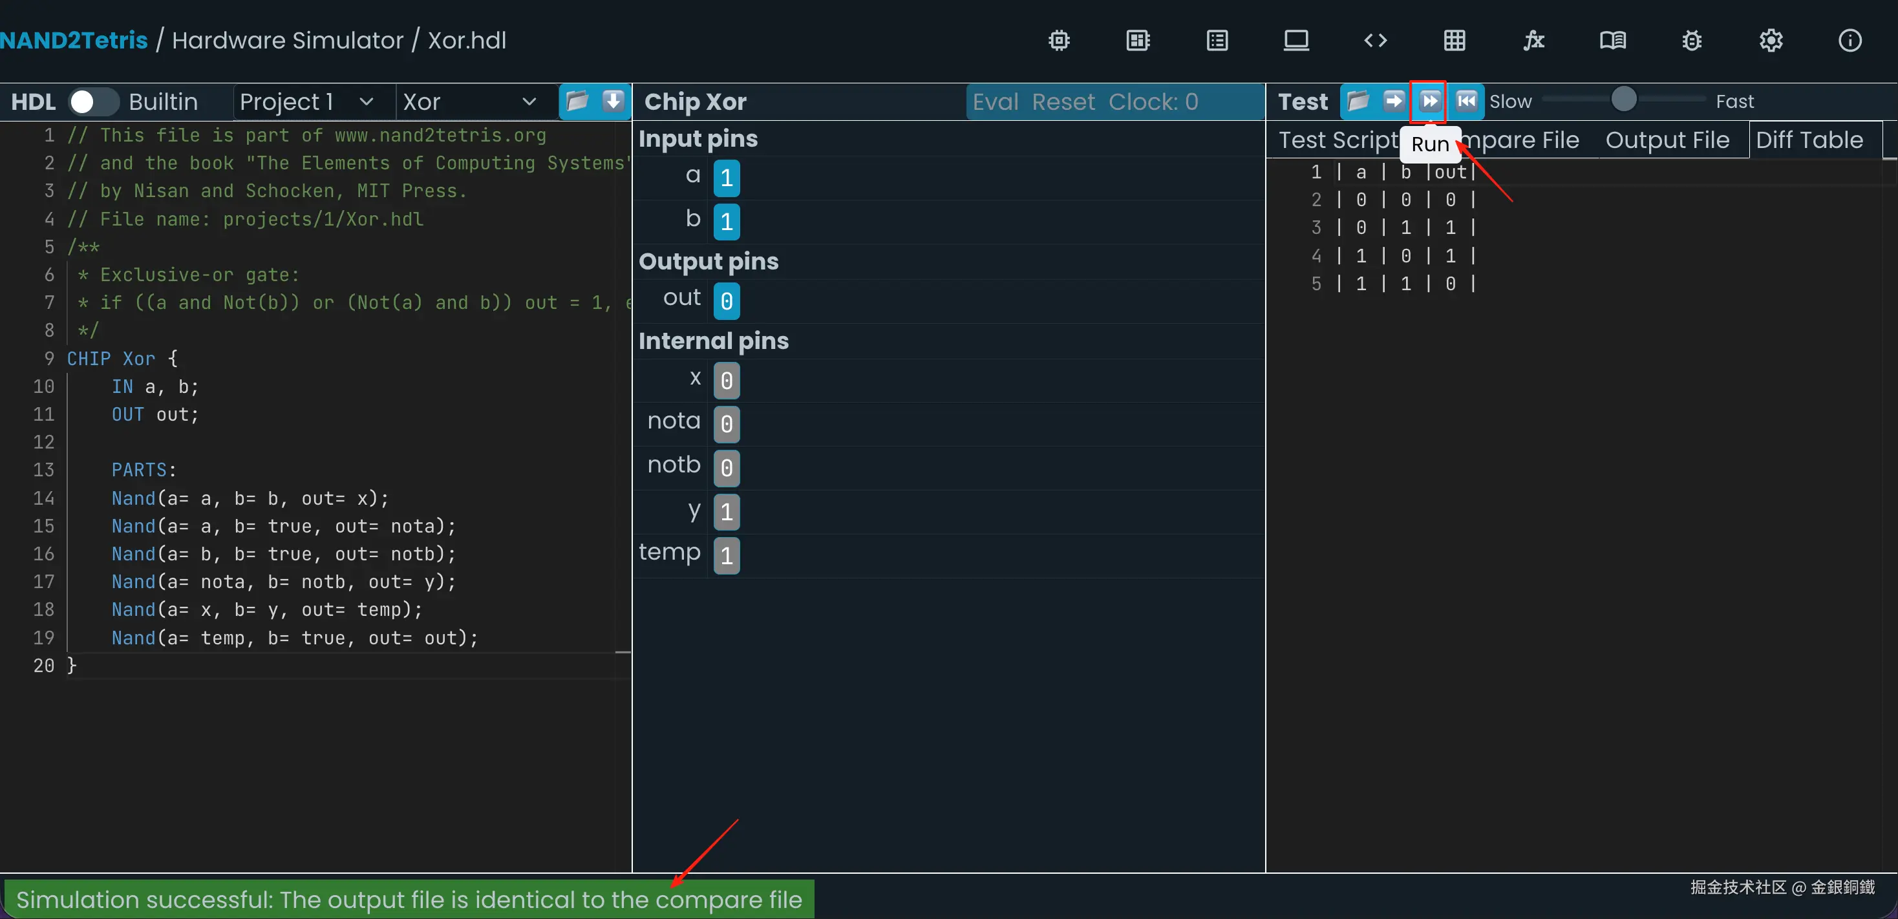Click the Slow-Fast speed slider handle
Image resolution: width=1898 pixels, height=919 pixels.
tap(1623, 99)
